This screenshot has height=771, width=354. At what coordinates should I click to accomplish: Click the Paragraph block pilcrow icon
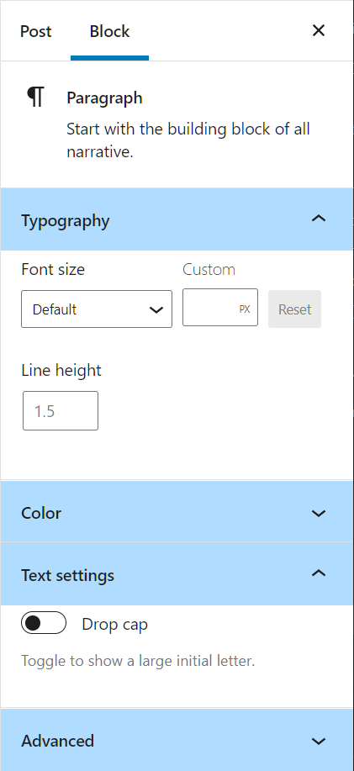point(35,97)
